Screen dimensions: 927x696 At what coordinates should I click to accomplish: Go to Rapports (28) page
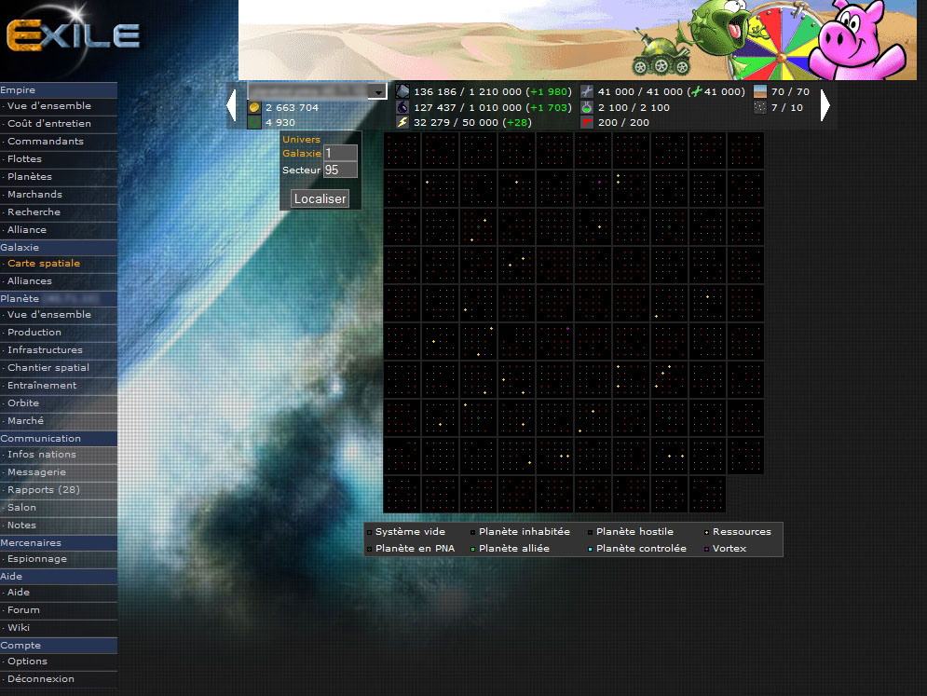[44, 490]
